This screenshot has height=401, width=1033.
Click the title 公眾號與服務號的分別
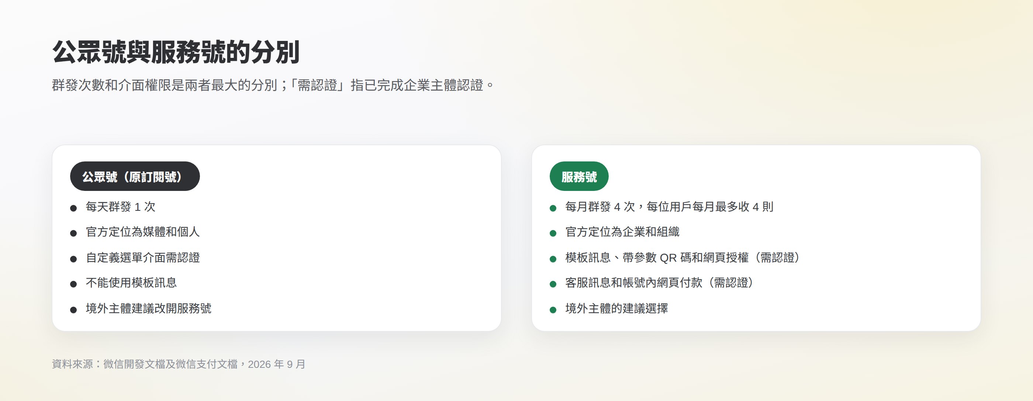[x=176, y=52]
